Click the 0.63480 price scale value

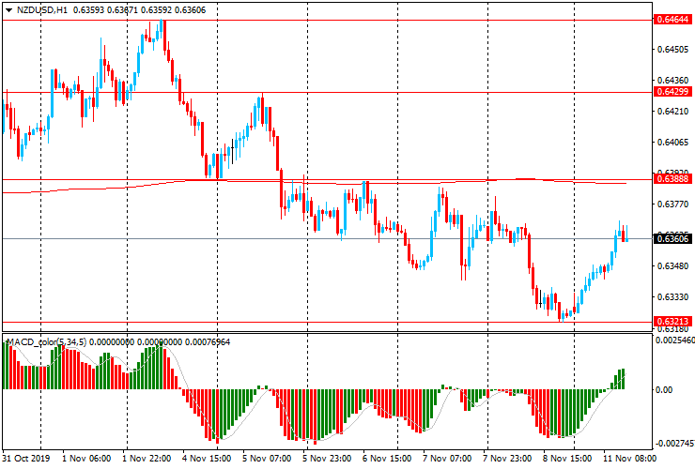tap(672, 265)
